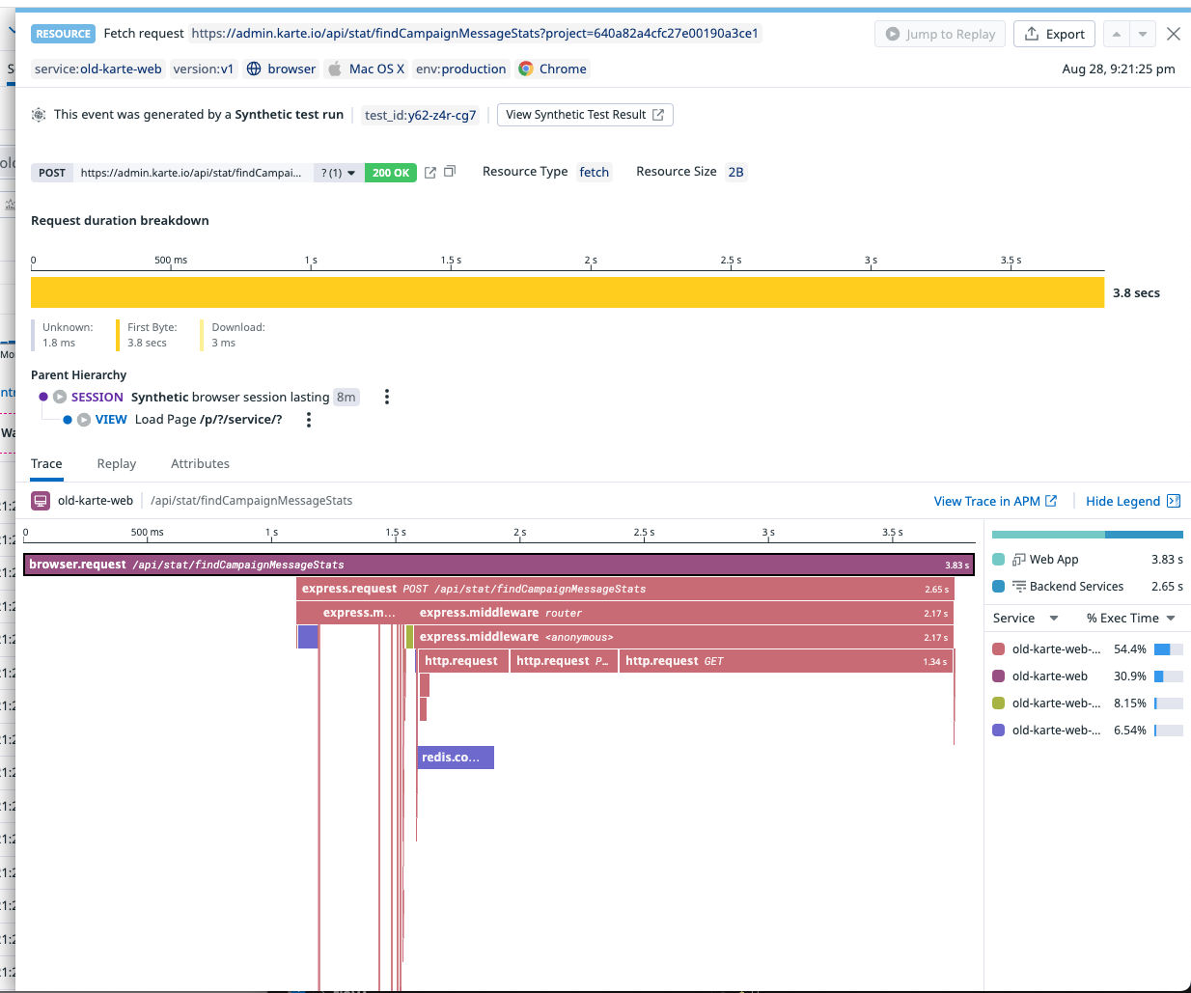Select the express.middleware anonymous span
Screen dimensions: 1191x993
683,637
